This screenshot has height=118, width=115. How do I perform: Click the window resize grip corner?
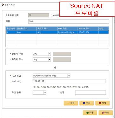point(113,116)
